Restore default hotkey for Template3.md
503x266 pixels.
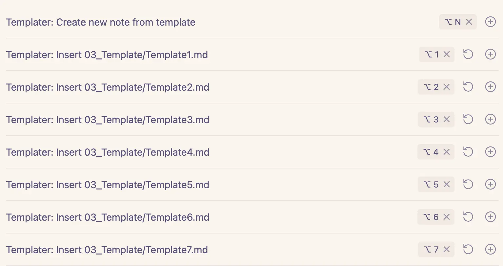pyautogui.click(x=468, y=119)
